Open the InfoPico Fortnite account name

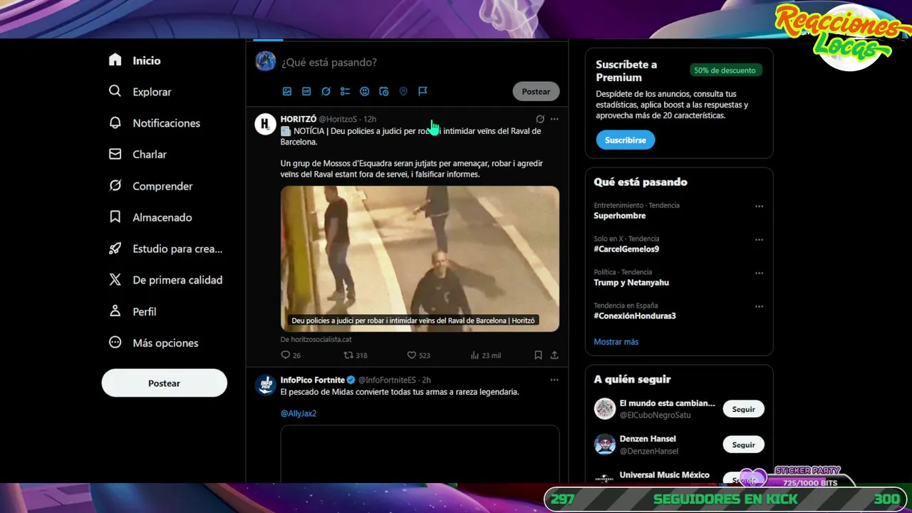click(x=313, y=380)
